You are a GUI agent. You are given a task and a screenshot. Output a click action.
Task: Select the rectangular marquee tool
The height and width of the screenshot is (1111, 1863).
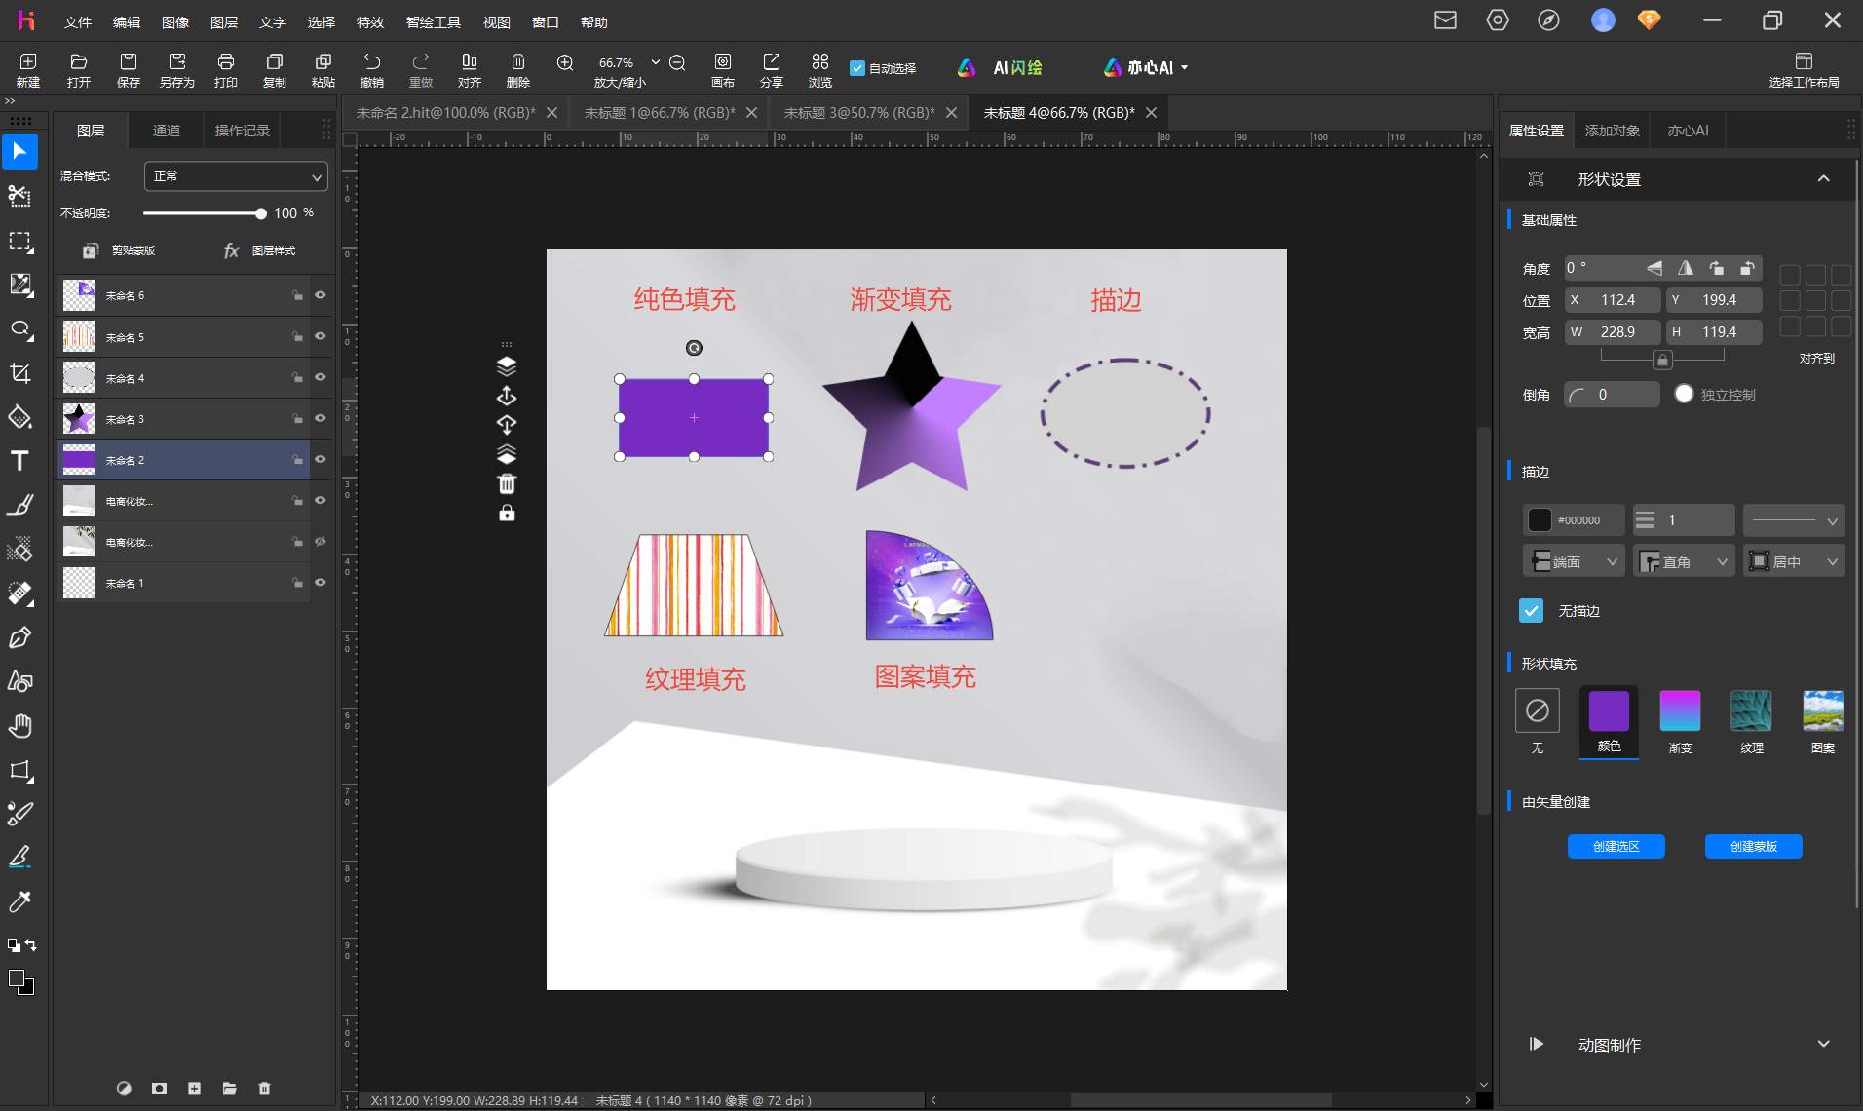pyautogui.click(x=19, y=241)
